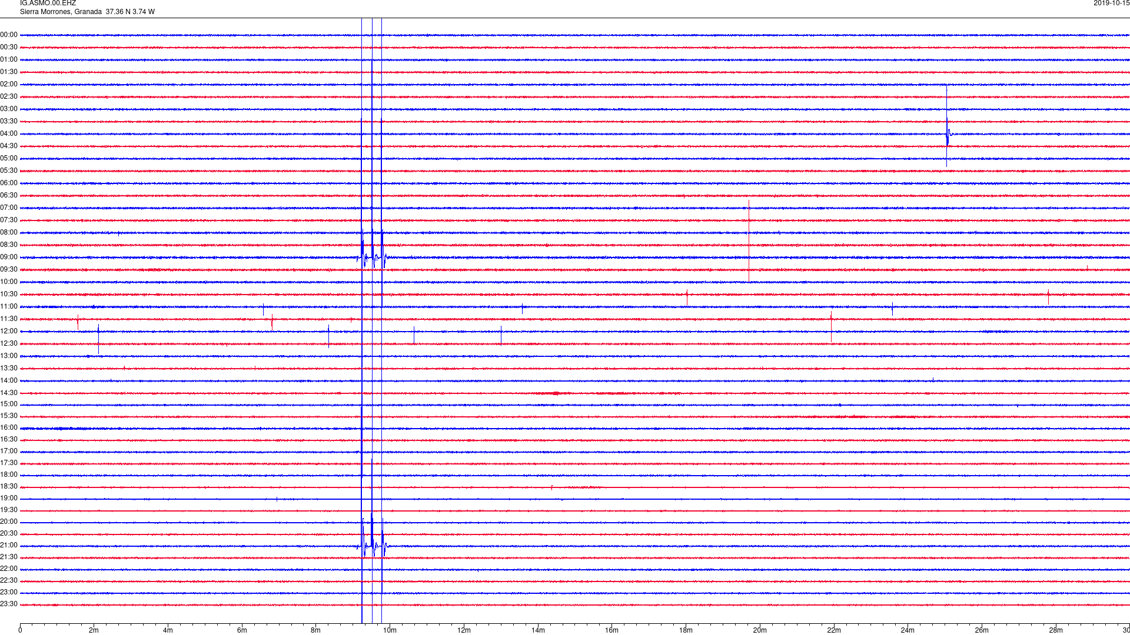This screenshot has width=1130, height=635.
Task: Click the tall red spike near 20m
Action: tap(749, 241)
